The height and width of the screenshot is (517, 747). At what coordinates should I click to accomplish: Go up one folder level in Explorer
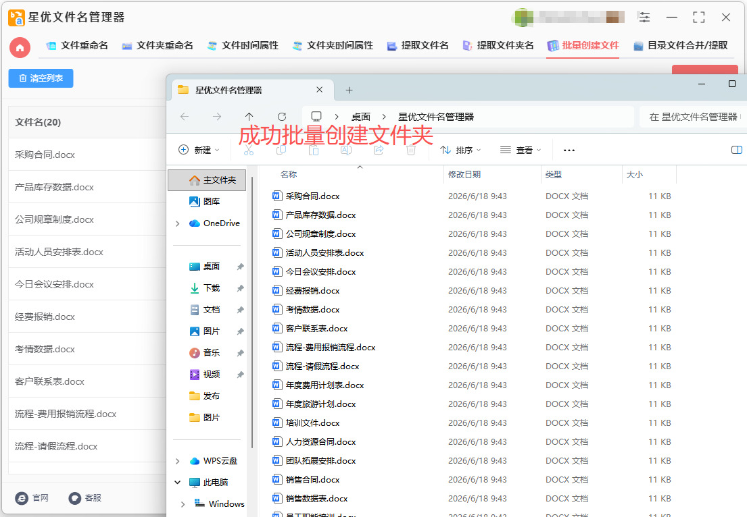tap(249, 117)
